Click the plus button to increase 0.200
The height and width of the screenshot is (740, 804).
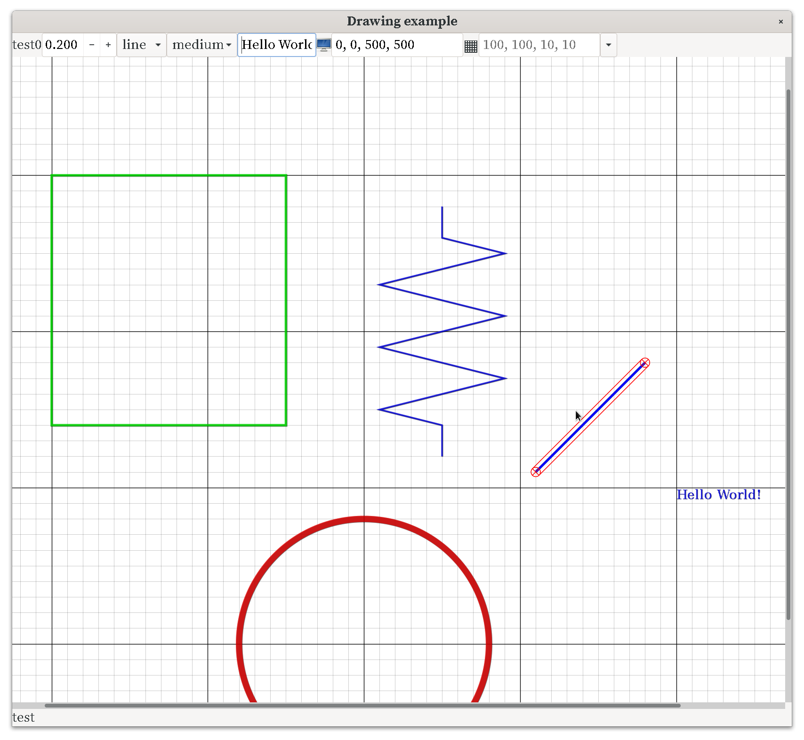click(x=108, y=45)
